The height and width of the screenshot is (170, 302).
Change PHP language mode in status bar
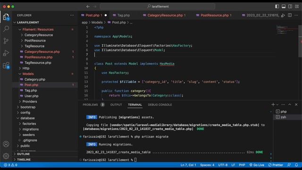(x=242, y=165)
